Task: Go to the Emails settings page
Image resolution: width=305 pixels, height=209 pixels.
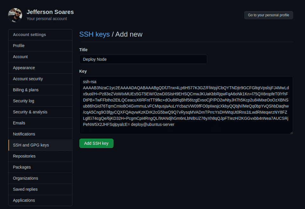Action: [19, 123]
